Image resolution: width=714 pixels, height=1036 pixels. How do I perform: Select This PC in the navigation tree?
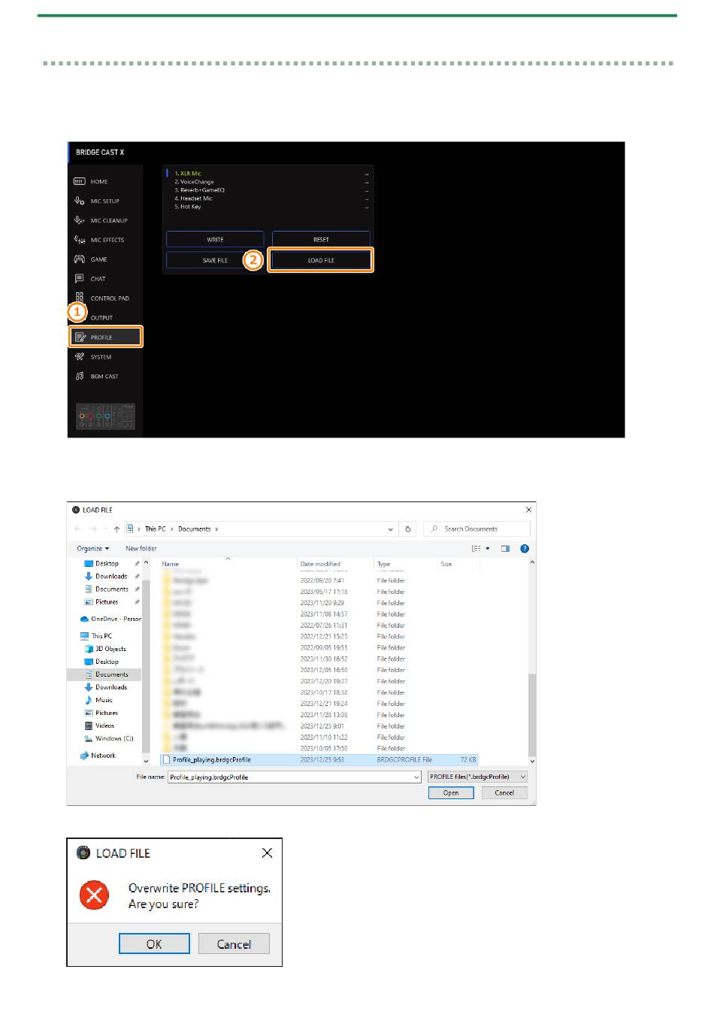click(x=101, y=636)
